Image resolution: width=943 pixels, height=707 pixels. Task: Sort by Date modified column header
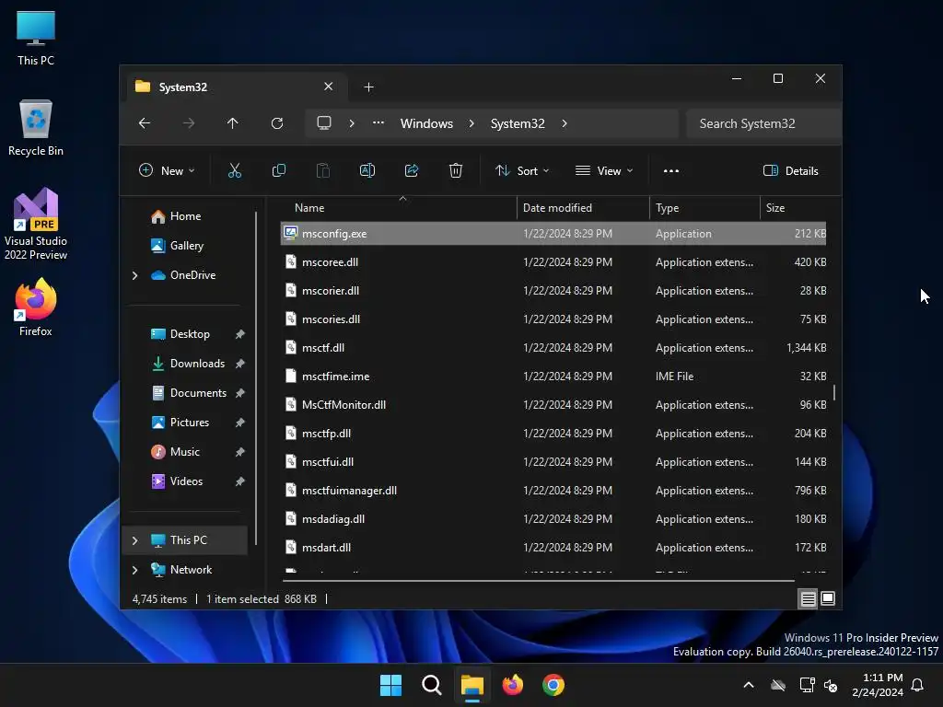pos(583,208)
